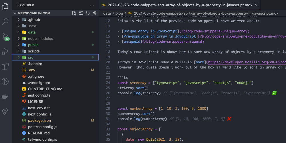Click the '```ts' code fence on line 23

pos(123,78)
